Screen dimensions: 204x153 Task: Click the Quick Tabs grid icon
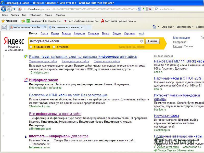[4, 27]
